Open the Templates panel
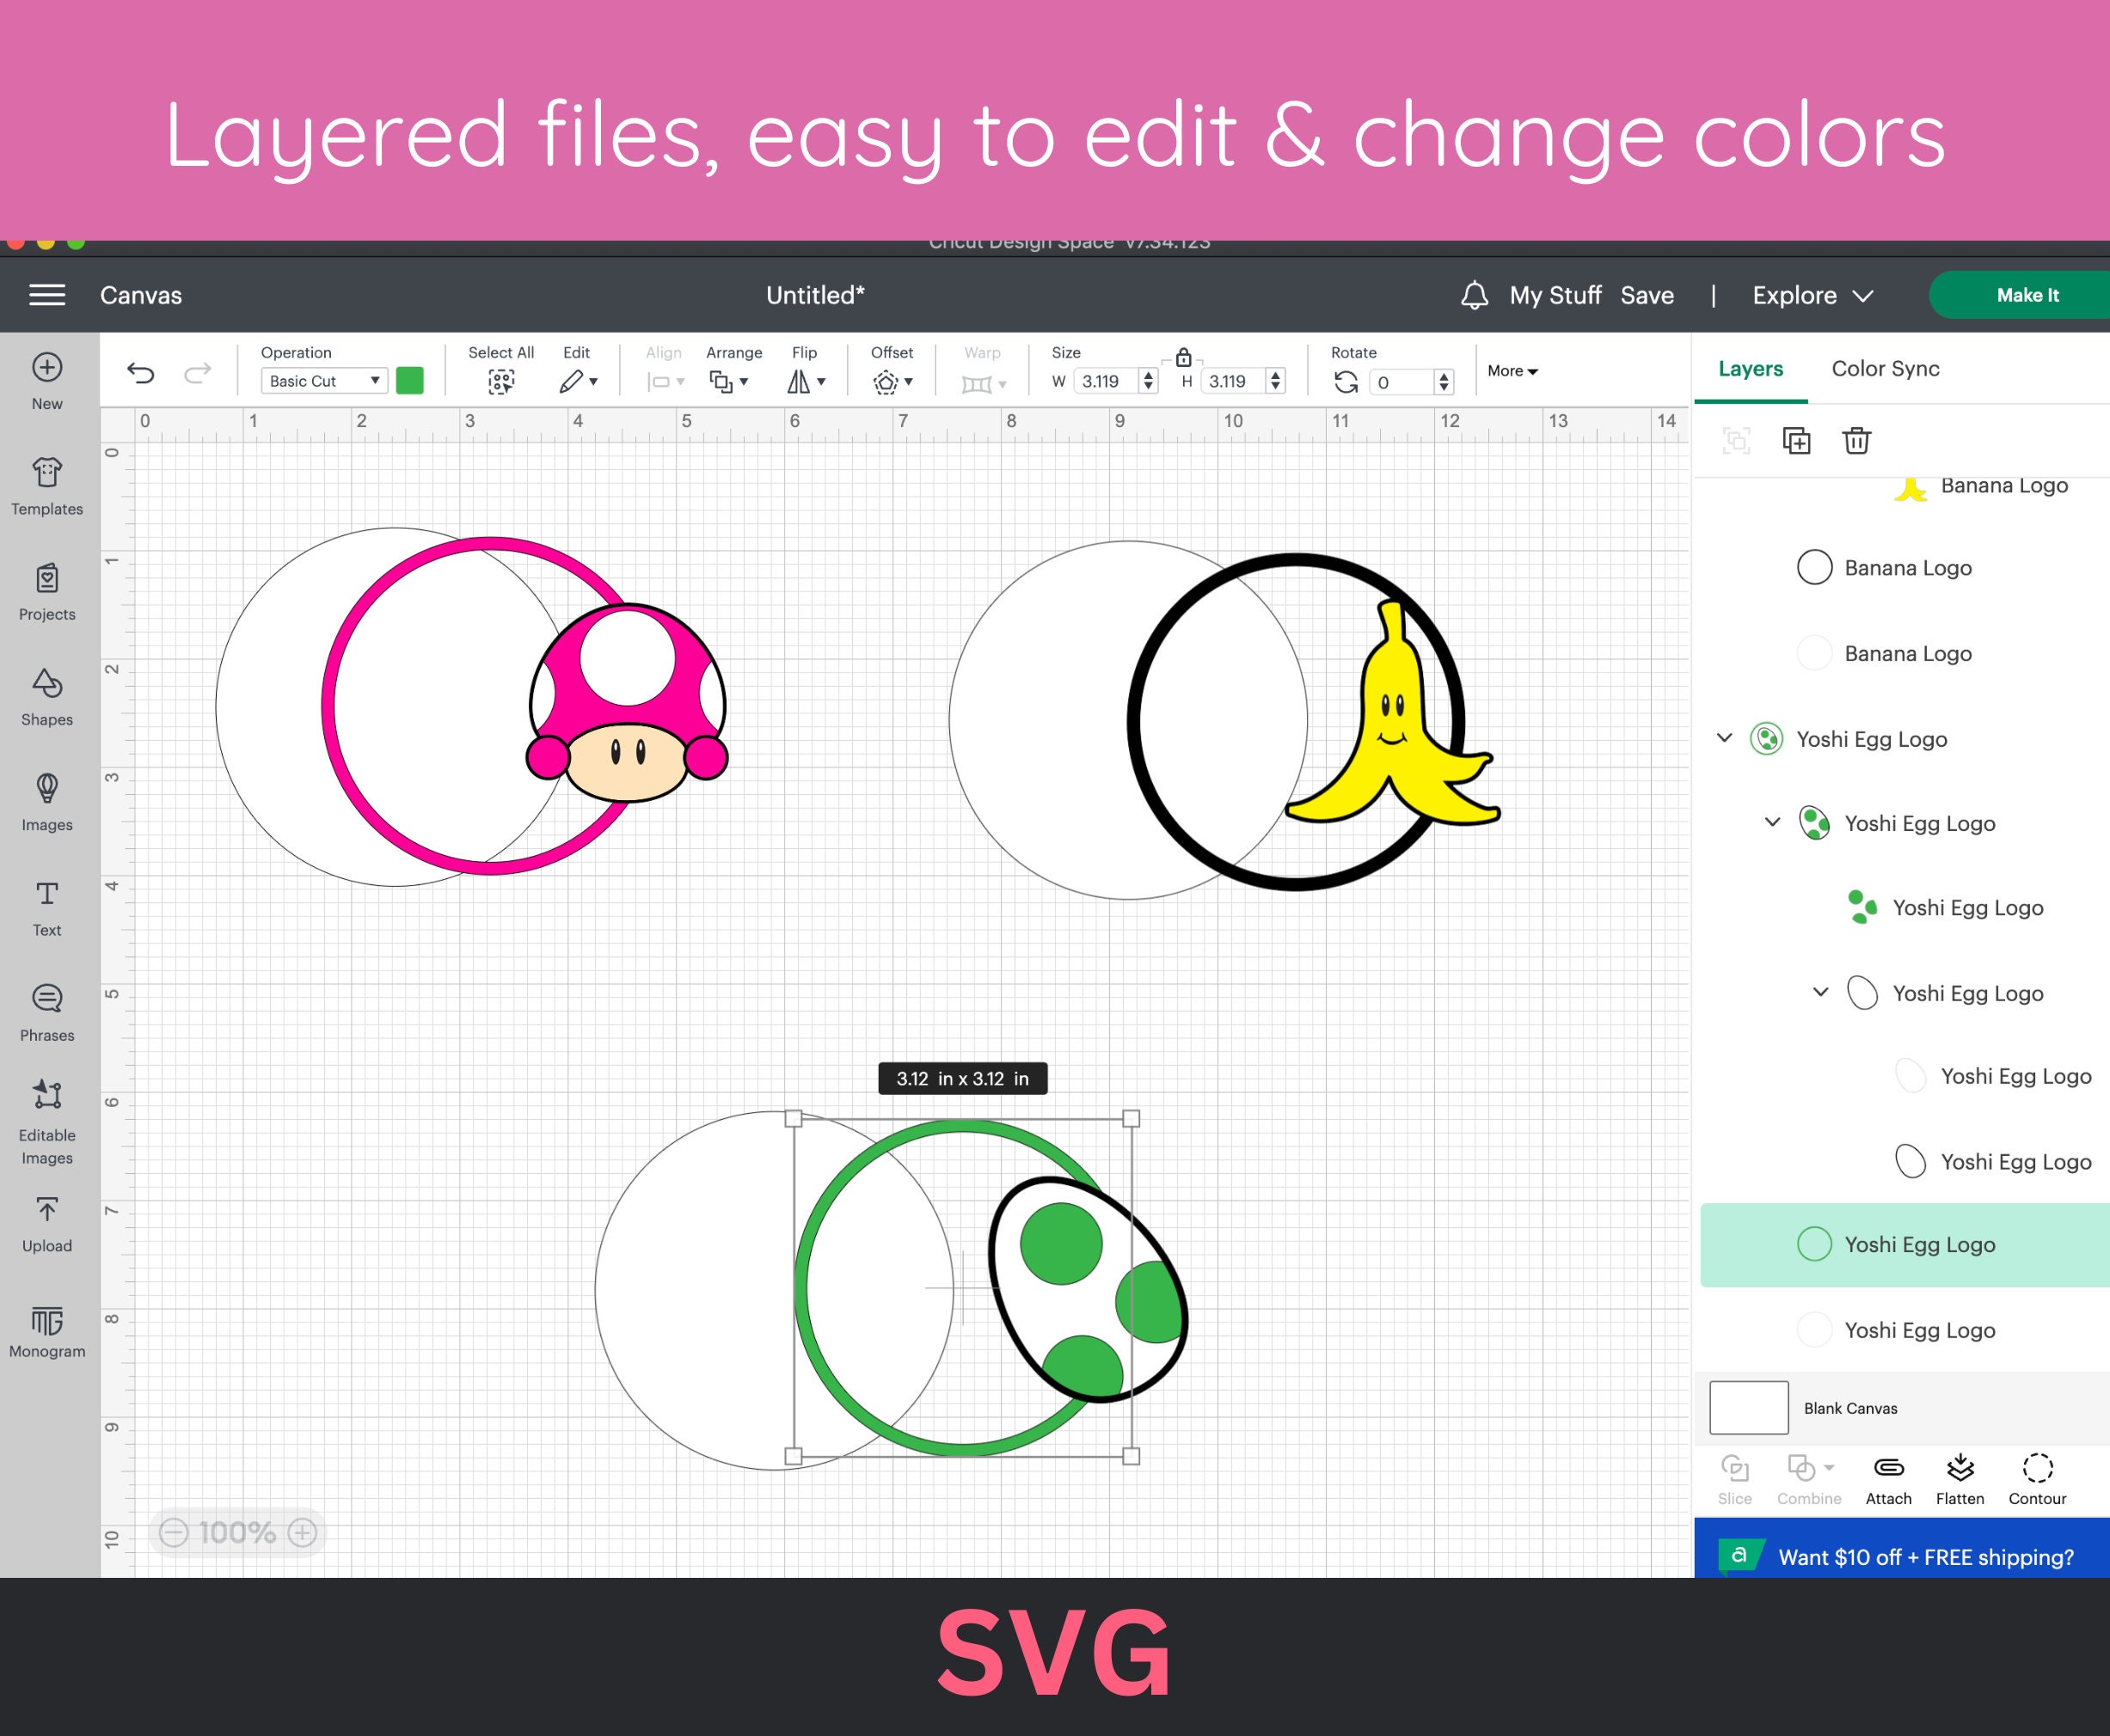Screen dimensions: 2110x1736 tap(47, 486)
